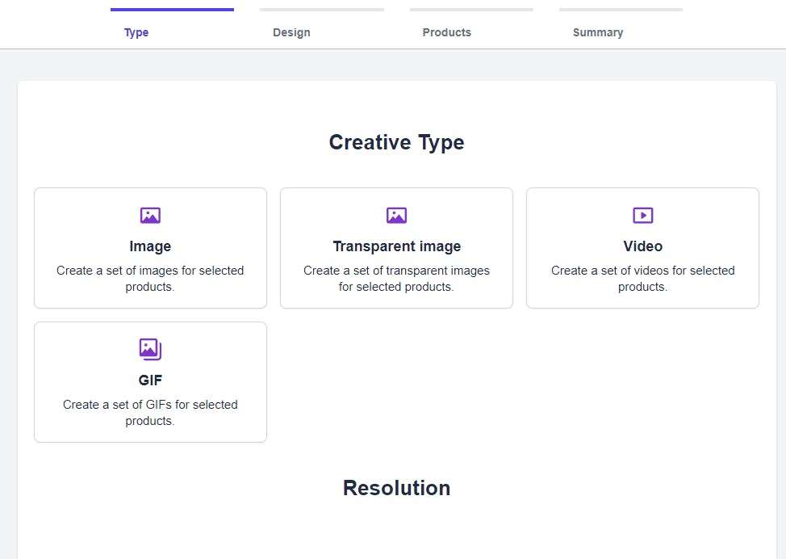The image size is (786, 559).
Task: Go to the Products step tab
Action: (446, 32)
